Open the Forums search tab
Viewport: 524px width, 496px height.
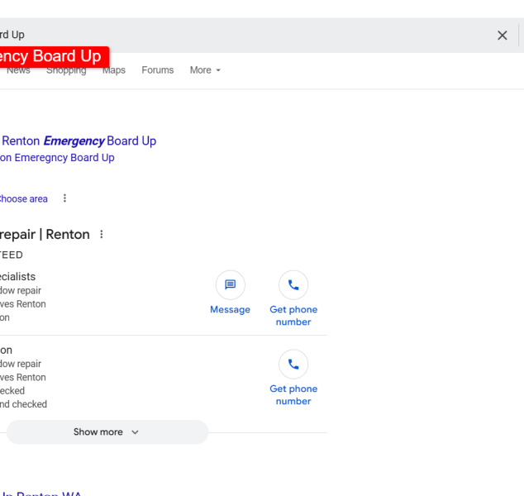click(157, 70)
